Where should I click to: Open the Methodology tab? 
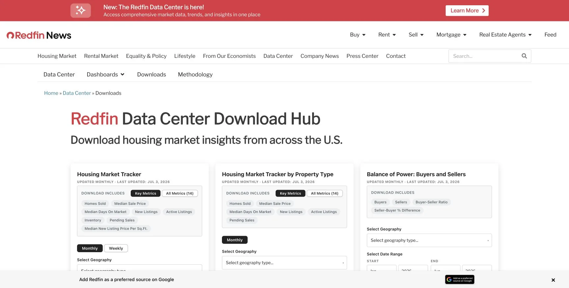[195, 75]
